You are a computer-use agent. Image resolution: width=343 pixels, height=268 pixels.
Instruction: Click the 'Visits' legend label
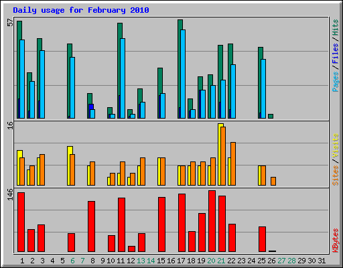[335, 145]
